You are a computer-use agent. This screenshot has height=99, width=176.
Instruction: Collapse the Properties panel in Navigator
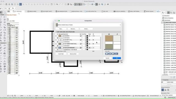tap(162, 80)
